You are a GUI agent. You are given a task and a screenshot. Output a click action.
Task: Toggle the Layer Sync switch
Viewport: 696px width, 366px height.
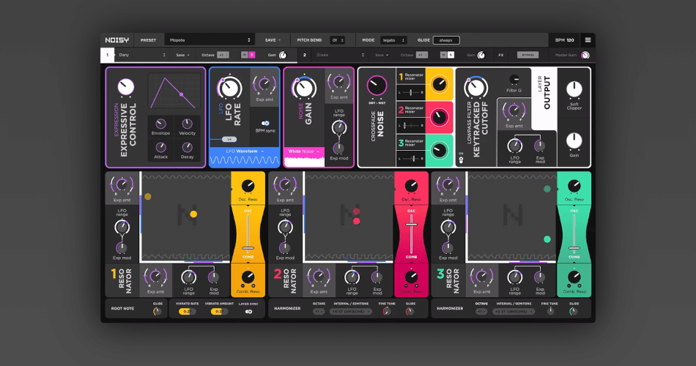[x=249, y=311]
